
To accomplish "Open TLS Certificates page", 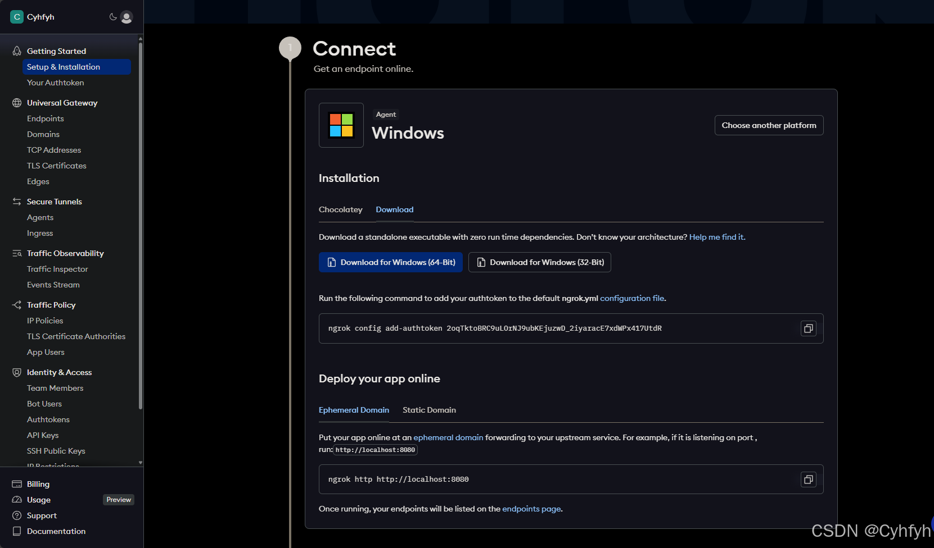I will (57, 166).
